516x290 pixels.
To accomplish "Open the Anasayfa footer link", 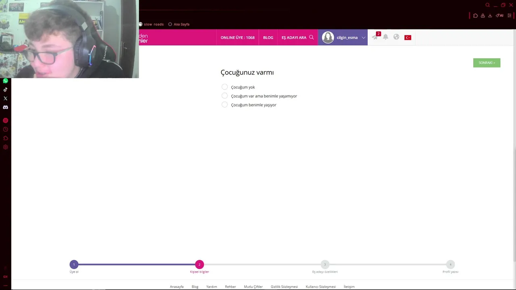I will [177, 287].
